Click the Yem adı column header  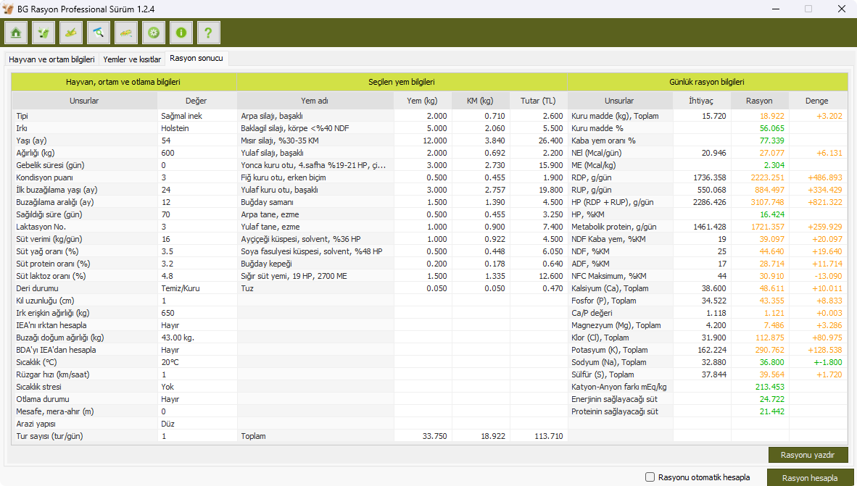[x=315, y=101]
